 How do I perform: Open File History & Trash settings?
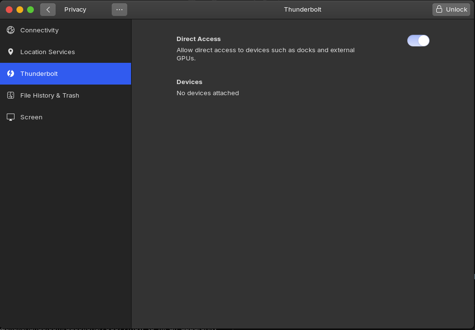click(x=65, y=96)
